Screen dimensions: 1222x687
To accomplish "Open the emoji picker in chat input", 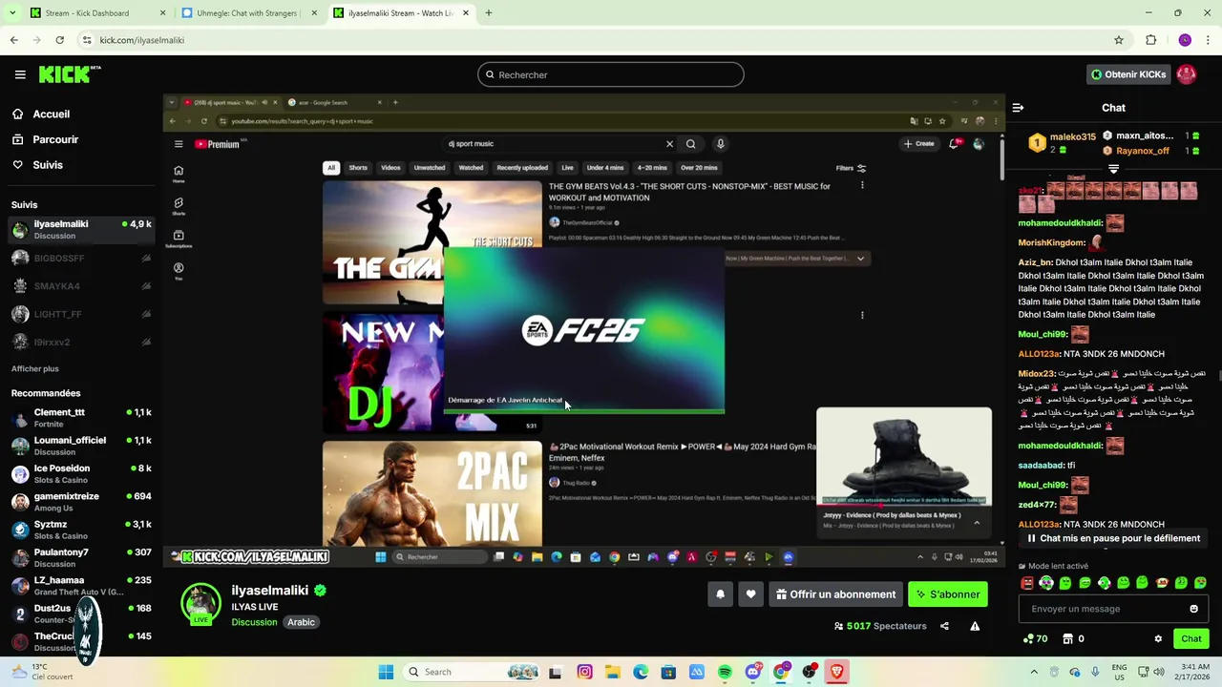I will click(x=1193, y=609).
